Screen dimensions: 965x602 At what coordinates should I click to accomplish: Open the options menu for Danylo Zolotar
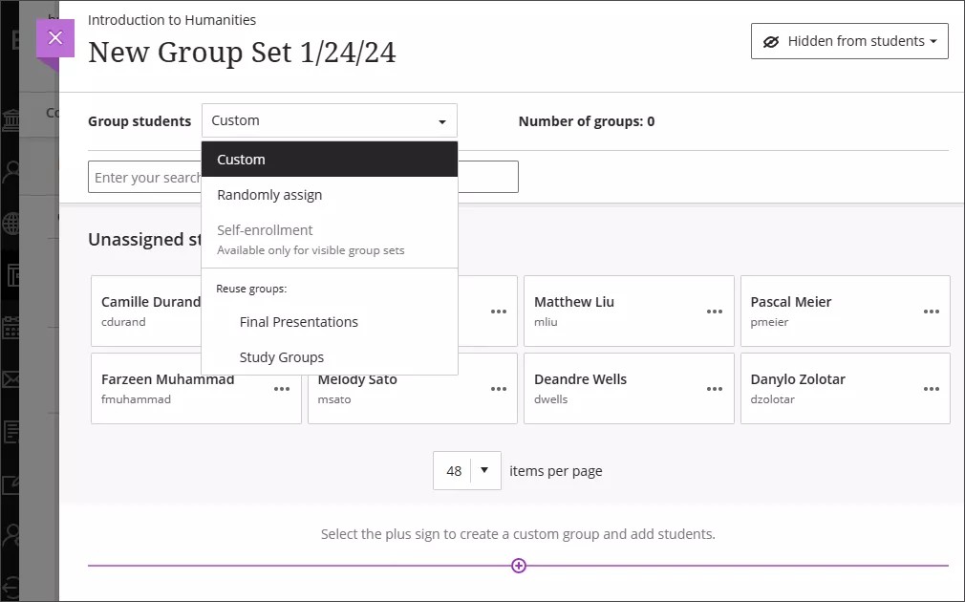(x=932, y=388)
